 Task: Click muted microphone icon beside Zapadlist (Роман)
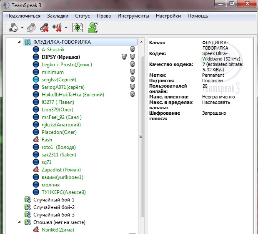tap(36, 170)
